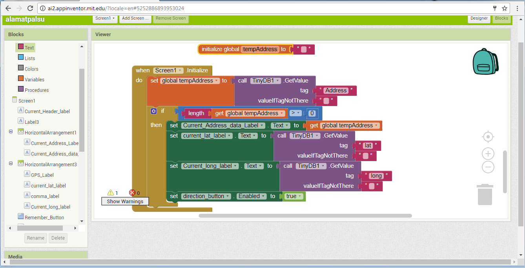Open the Screen1 screen selector dropdown
This screenshot has height=268, width=525.
tap(105, 18)
